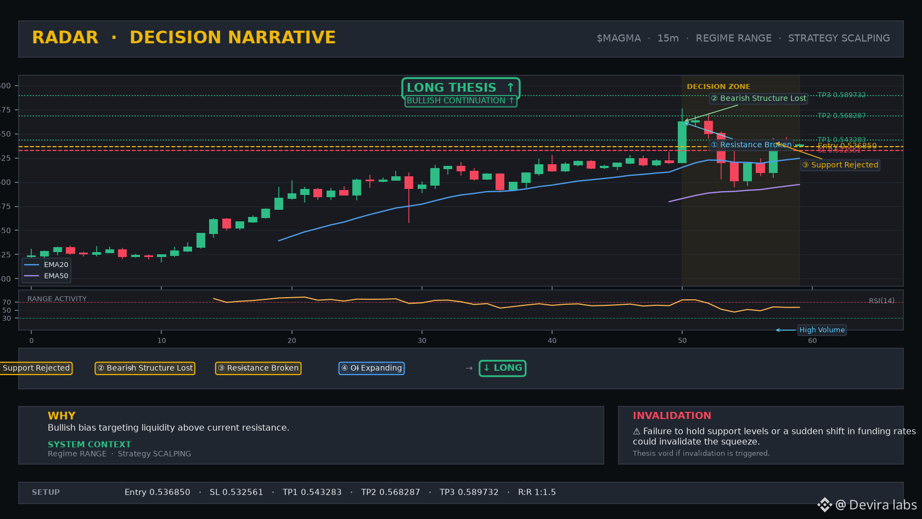Select the LONG THESIS badge above the chart
The height and width of the screenshot is (519, 922).
click(x=461, y=88)
